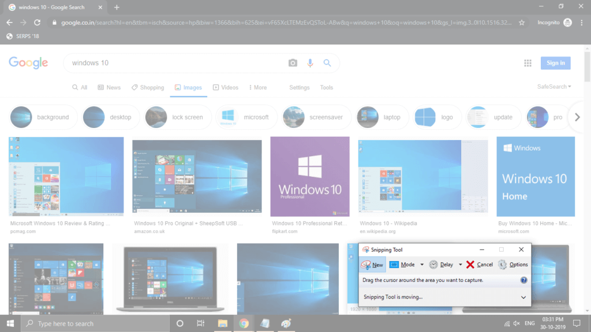This screenshot has width=591, height=332.
Task: Open the Windows Start menu
Action: tap(10, 323)
